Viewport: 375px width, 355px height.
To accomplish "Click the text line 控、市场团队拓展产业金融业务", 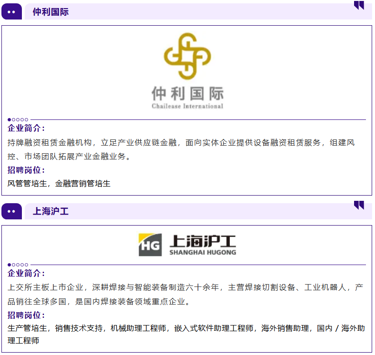I will pos(69,157).
